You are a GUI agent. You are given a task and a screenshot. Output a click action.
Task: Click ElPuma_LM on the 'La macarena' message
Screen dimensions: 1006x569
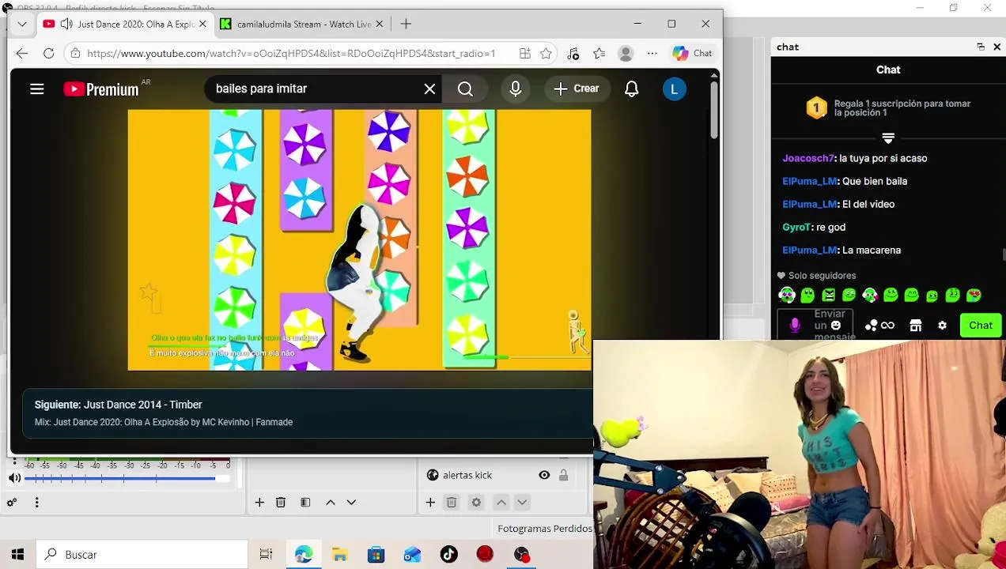(x=810, y=250)
